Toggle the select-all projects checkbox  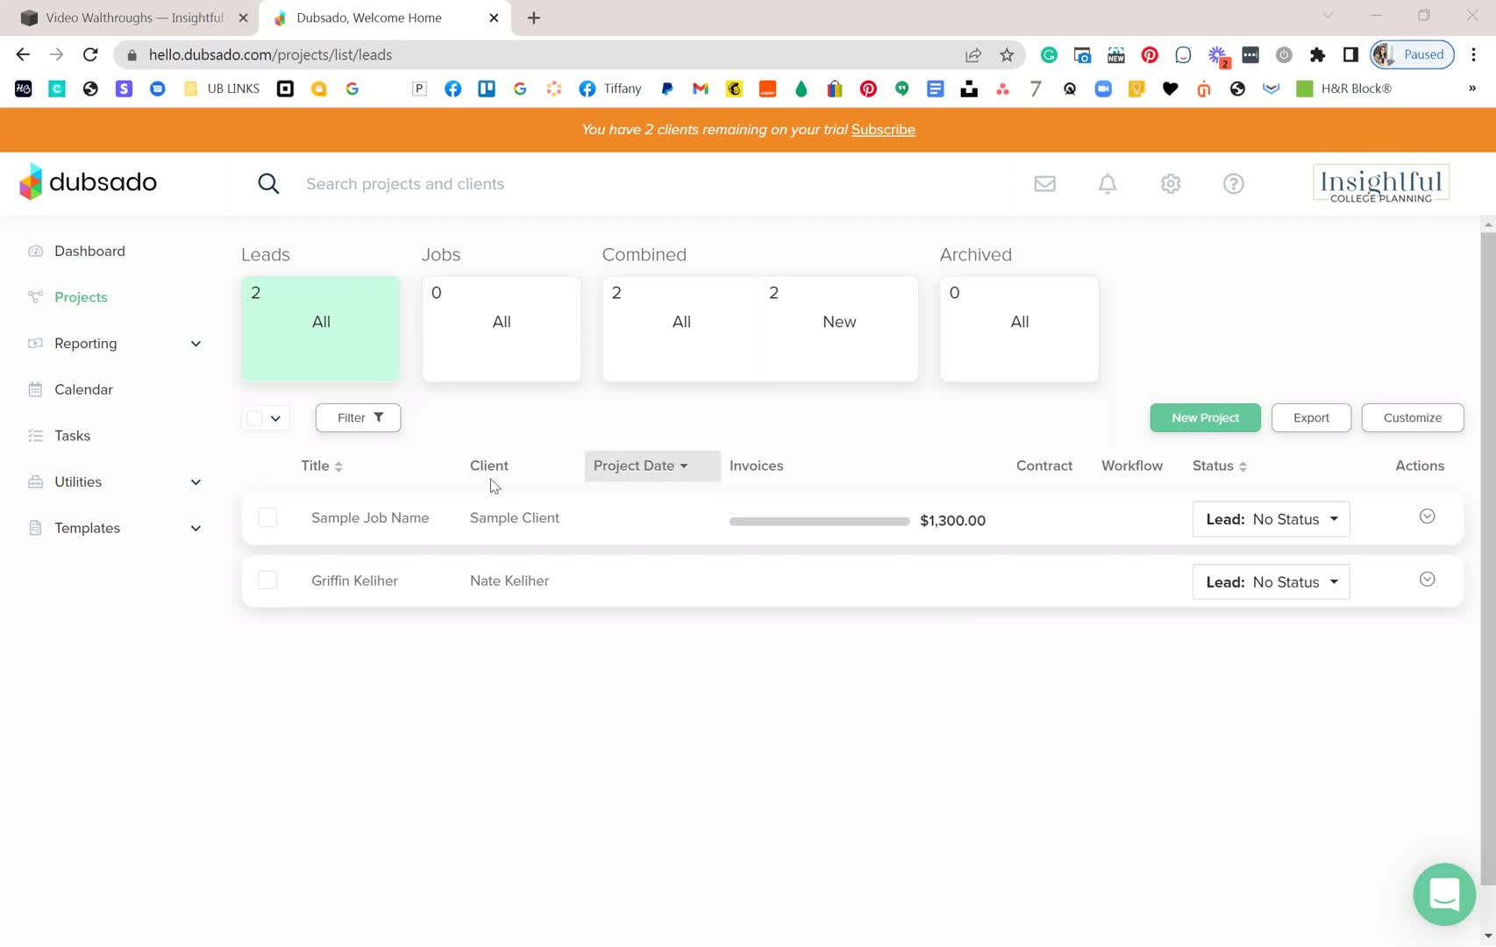(254, 418)
